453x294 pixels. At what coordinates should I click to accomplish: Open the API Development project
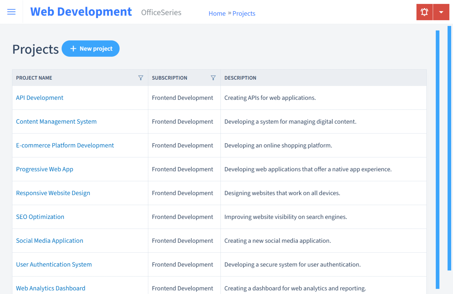point(40,98)
